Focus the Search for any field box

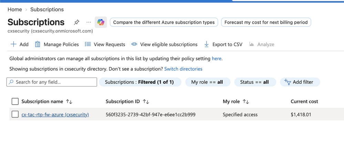(x=52, y=82)
